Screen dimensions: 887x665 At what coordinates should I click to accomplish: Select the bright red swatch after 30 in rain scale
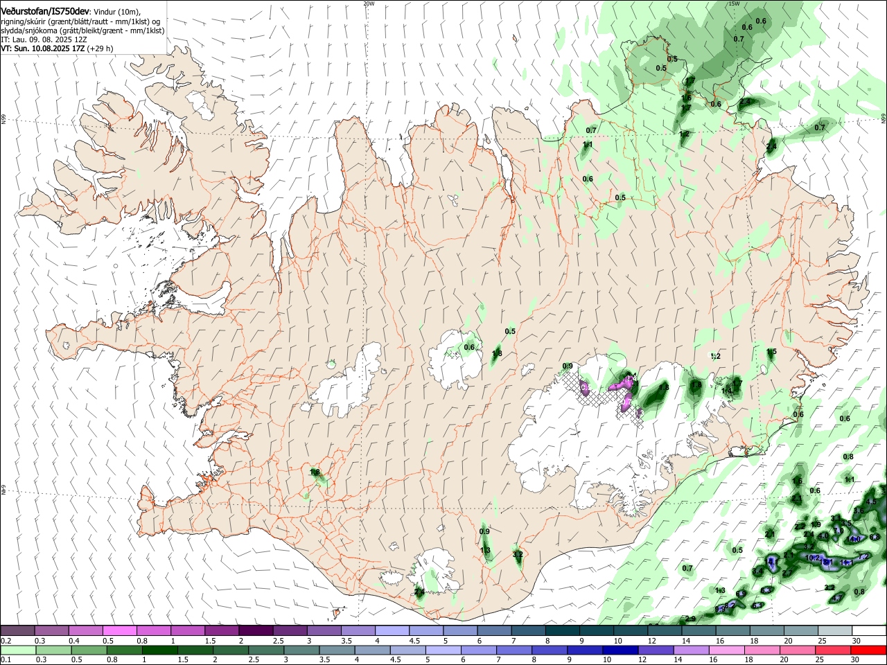coord(869,650)
